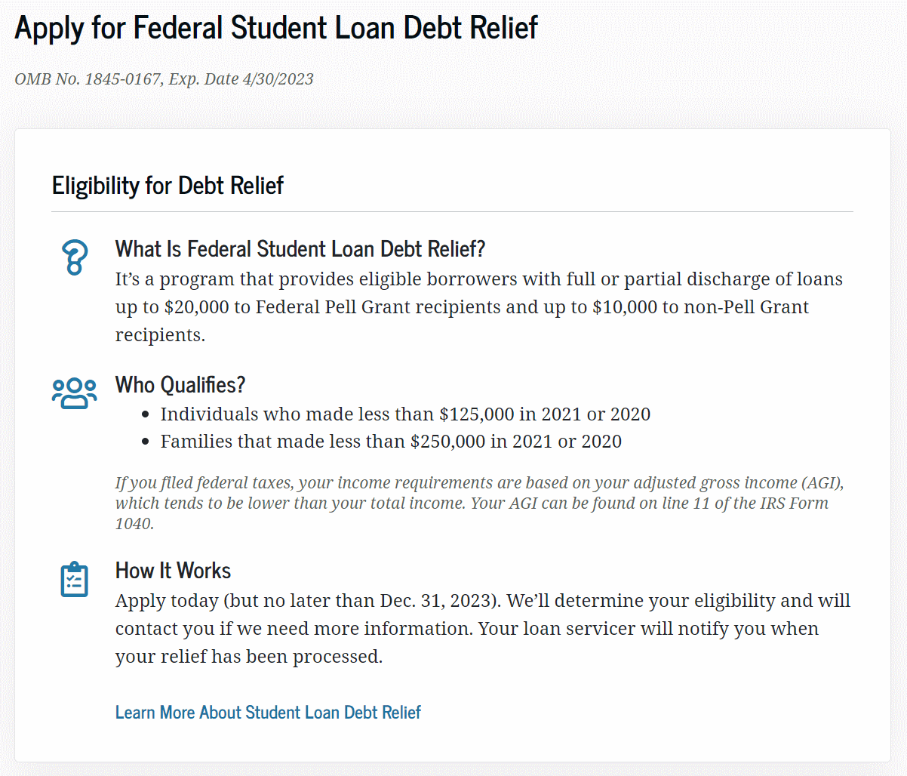This screenshot has height=776, width=907.
Task: Click the icon beside What Is Federal Student Loan Debt Relief
Action: tap(74, 257)
